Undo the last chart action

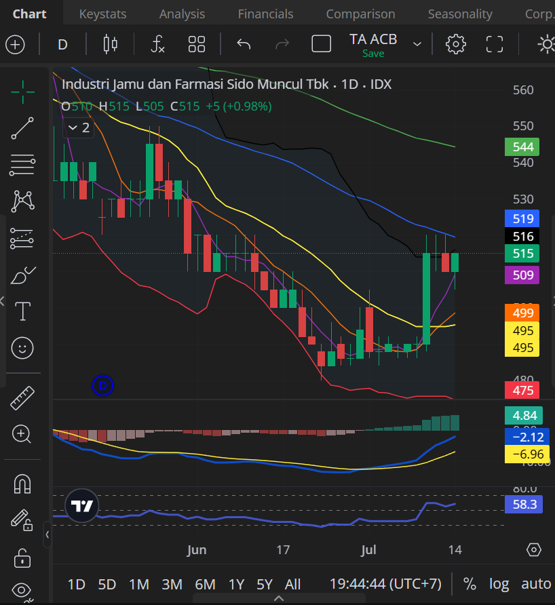point(244,44)
